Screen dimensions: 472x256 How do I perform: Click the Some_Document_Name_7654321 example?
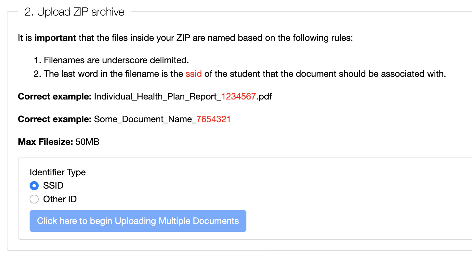[162, 119]
